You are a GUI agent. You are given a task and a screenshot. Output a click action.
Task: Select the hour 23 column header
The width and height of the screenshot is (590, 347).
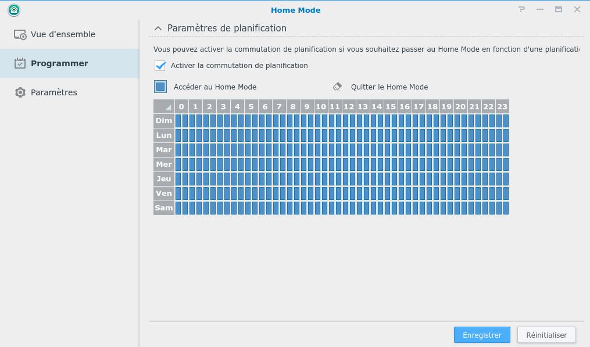(x=502, y=106)
